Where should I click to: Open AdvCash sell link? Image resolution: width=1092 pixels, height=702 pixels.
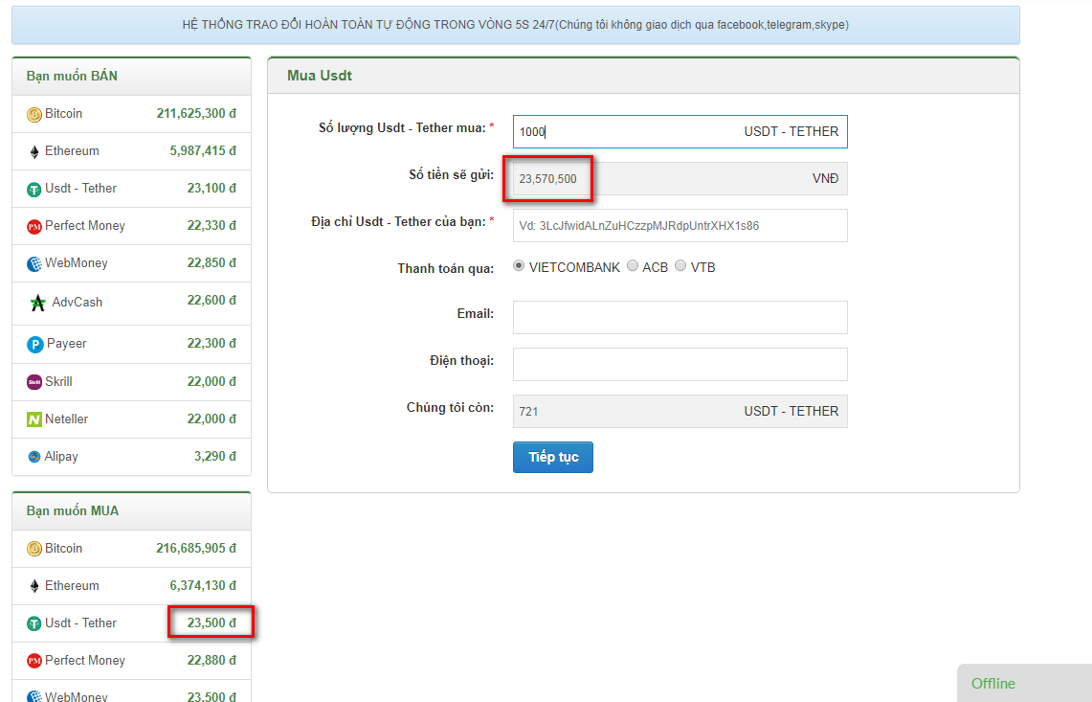[77, 303]
